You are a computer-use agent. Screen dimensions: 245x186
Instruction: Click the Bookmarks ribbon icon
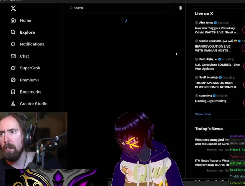point(13,92)
